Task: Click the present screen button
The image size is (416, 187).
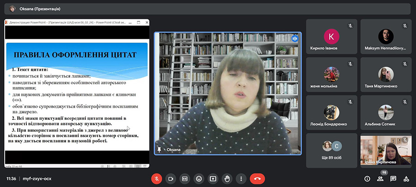Action: (x=213, y=179)
